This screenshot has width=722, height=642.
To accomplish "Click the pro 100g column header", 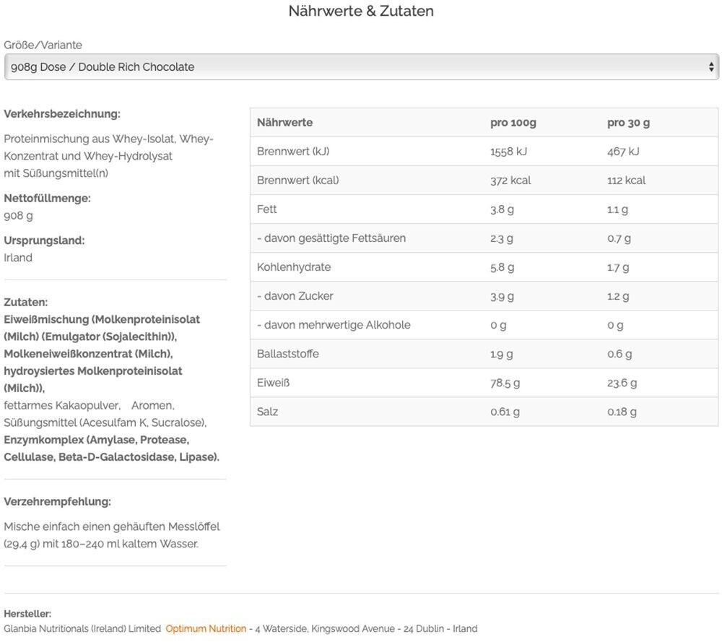I will coord(513,123).
